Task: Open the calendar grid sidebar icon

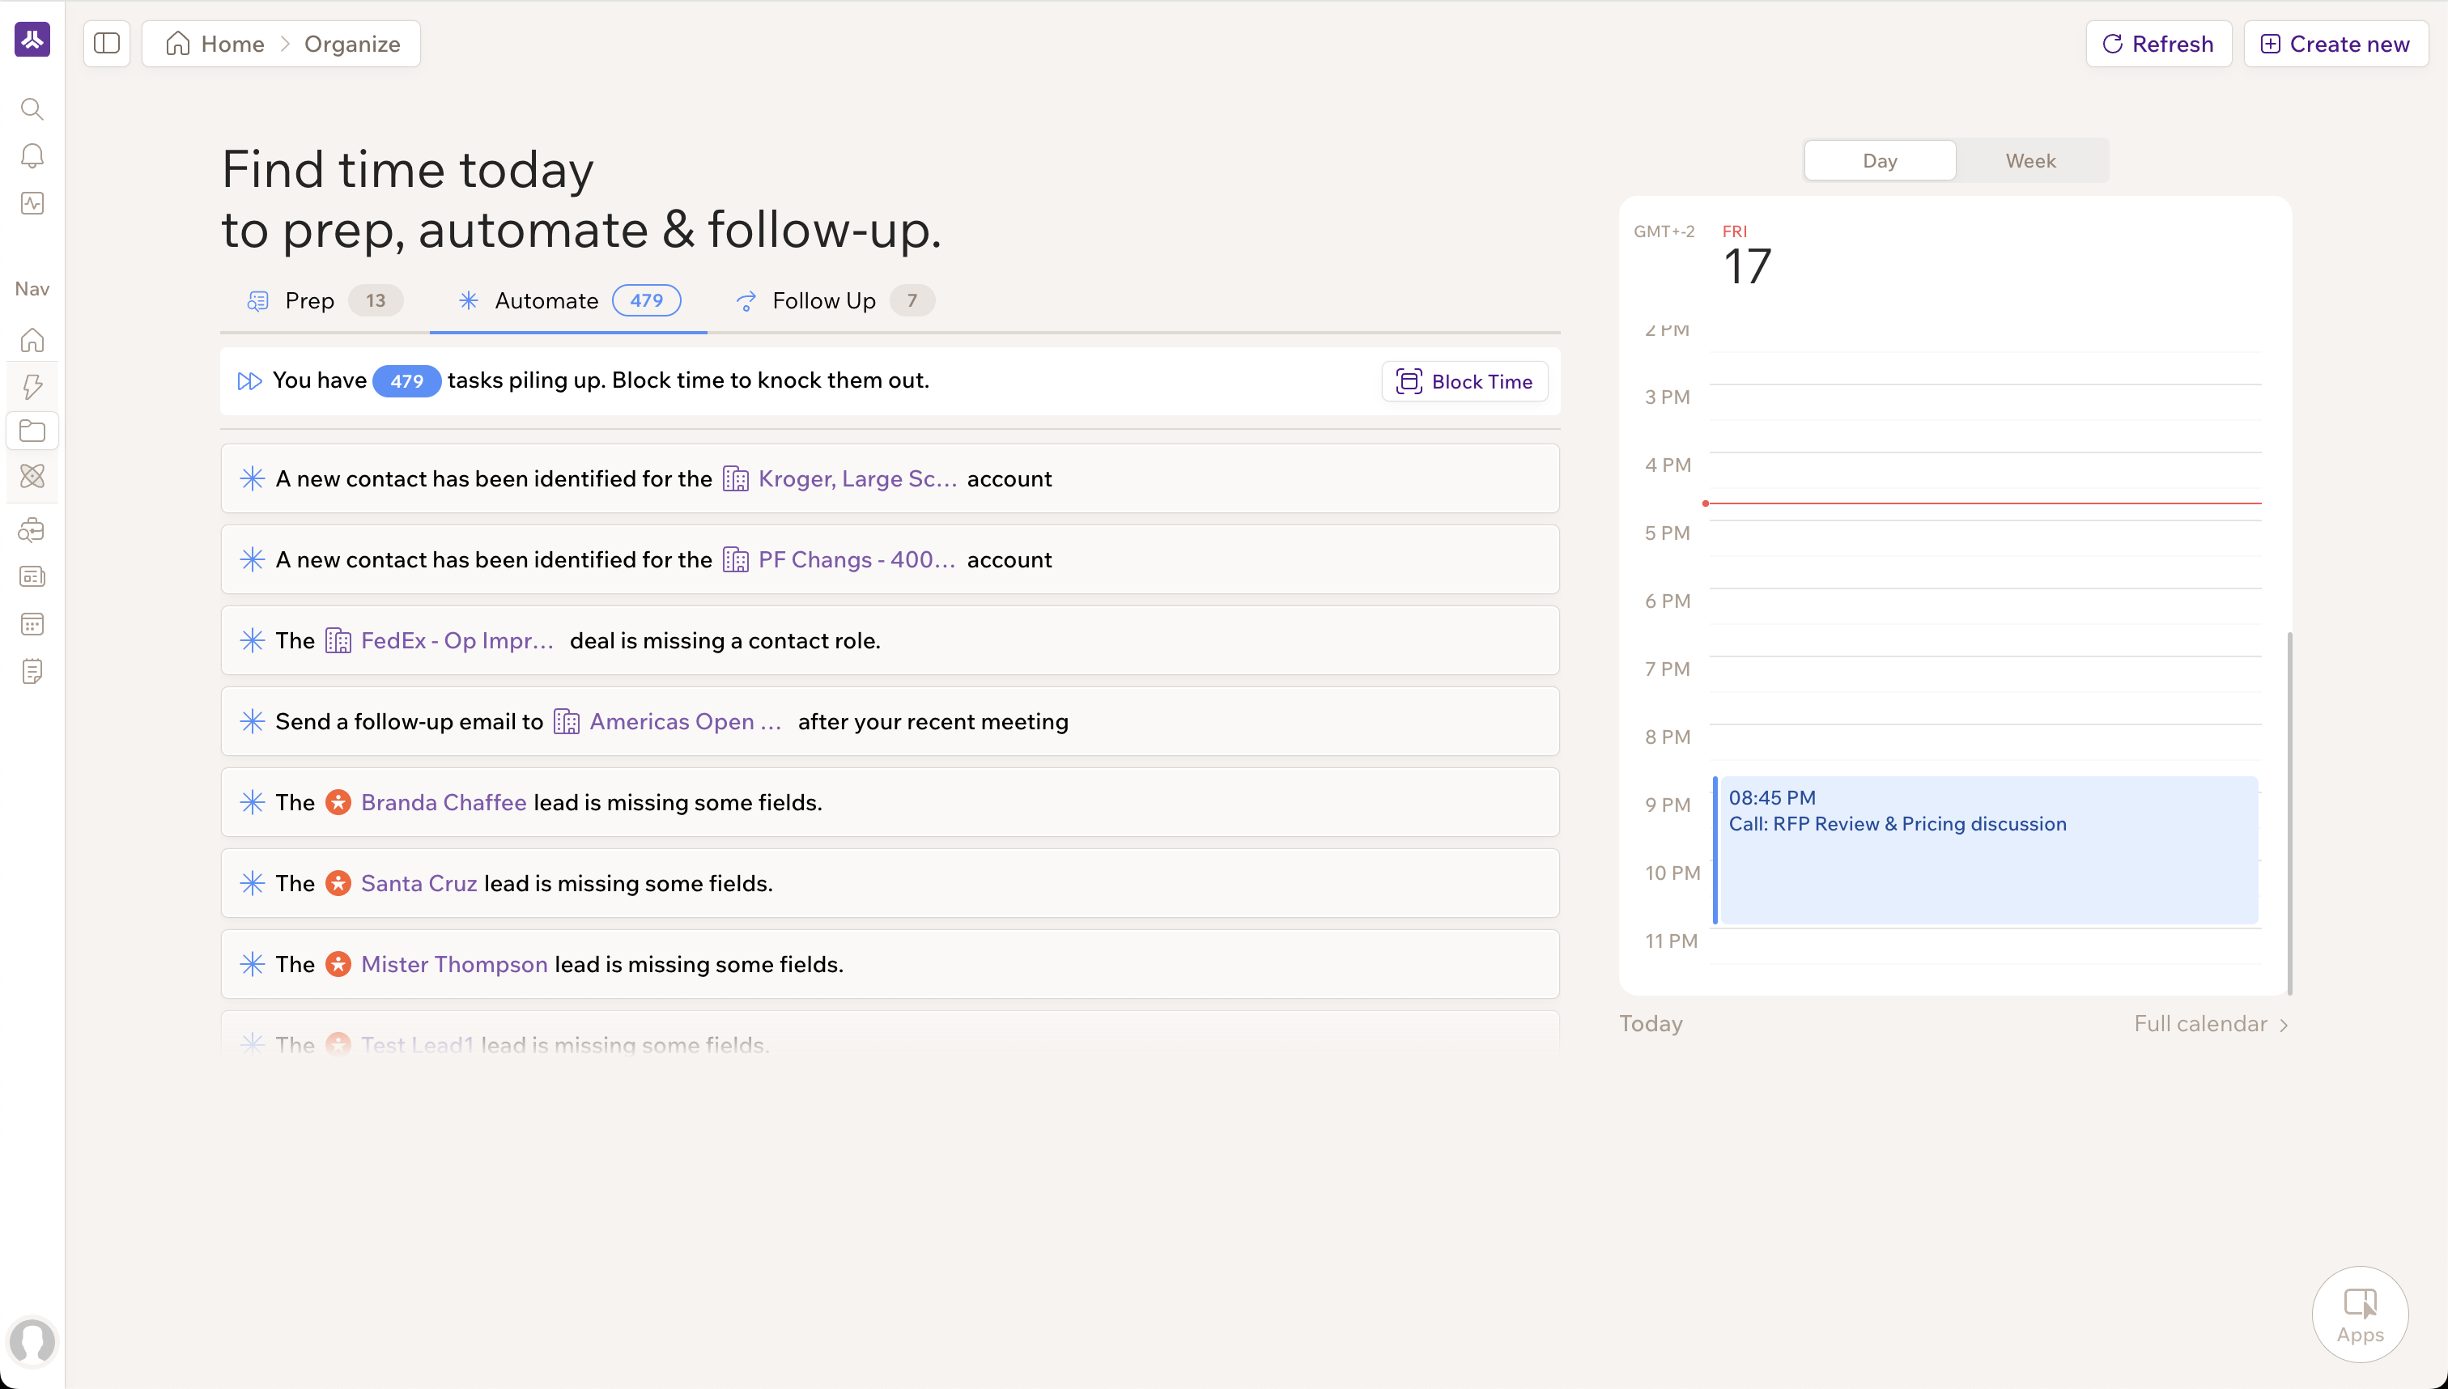Action: coord(32,624)
